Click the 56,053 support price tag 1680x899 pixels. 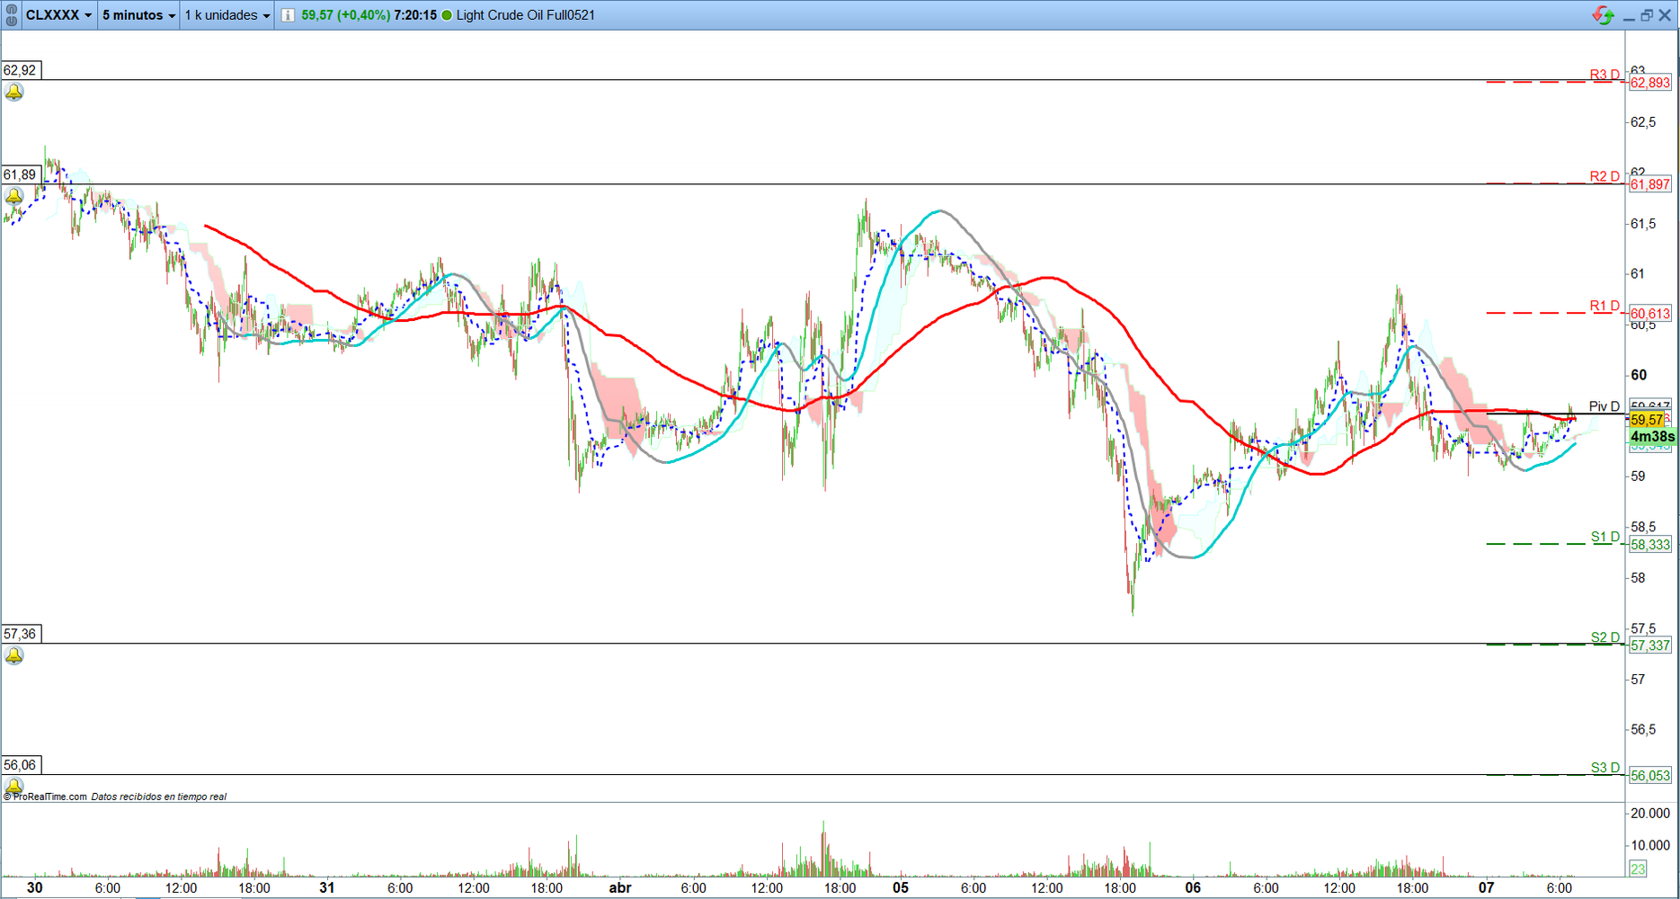click(1650, 776)
